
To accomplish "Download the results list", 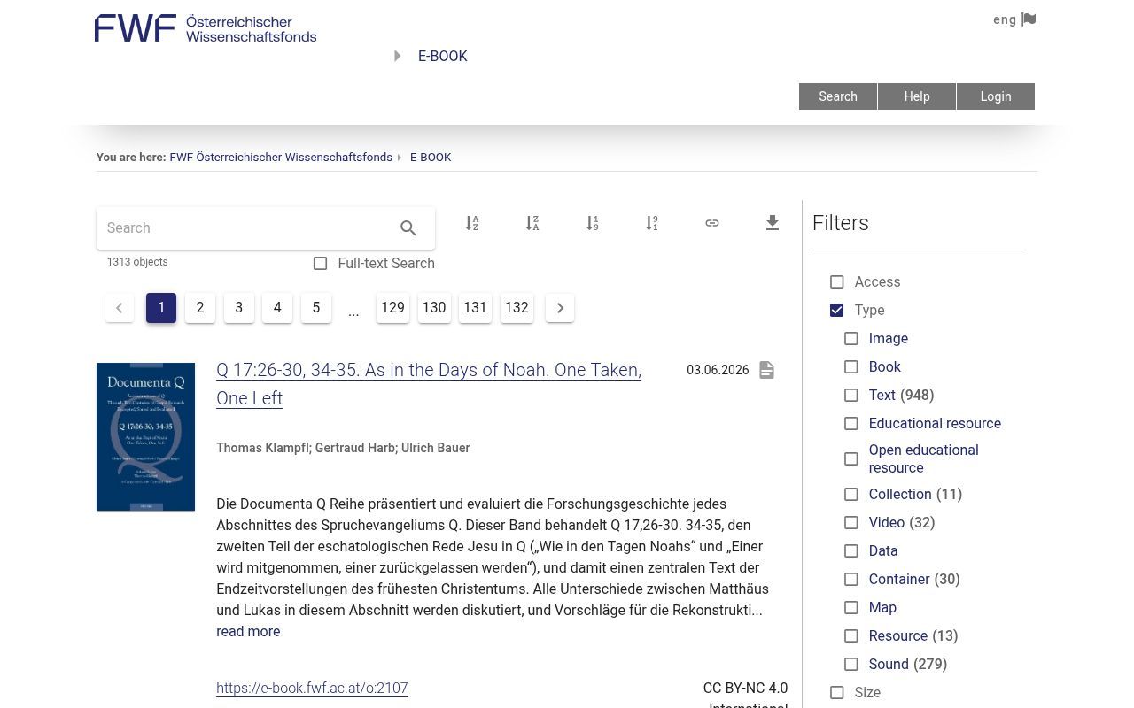I will click(773, 223).
